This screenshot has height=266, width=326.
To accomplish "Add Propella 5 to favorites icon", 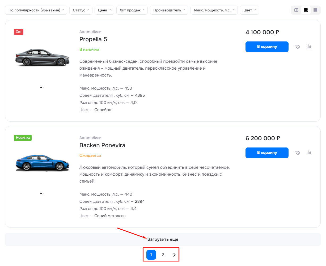I will pyautogui.click(x=297, y=47).
